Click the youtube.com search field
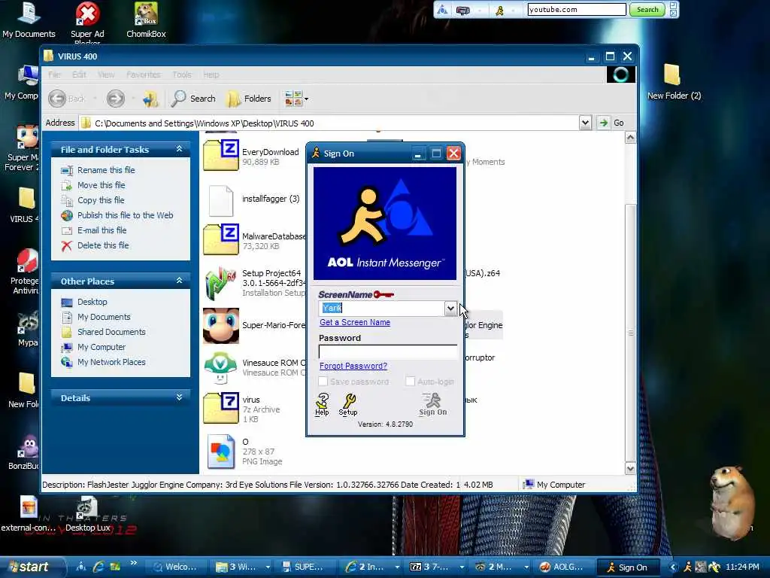 (577, 10)
